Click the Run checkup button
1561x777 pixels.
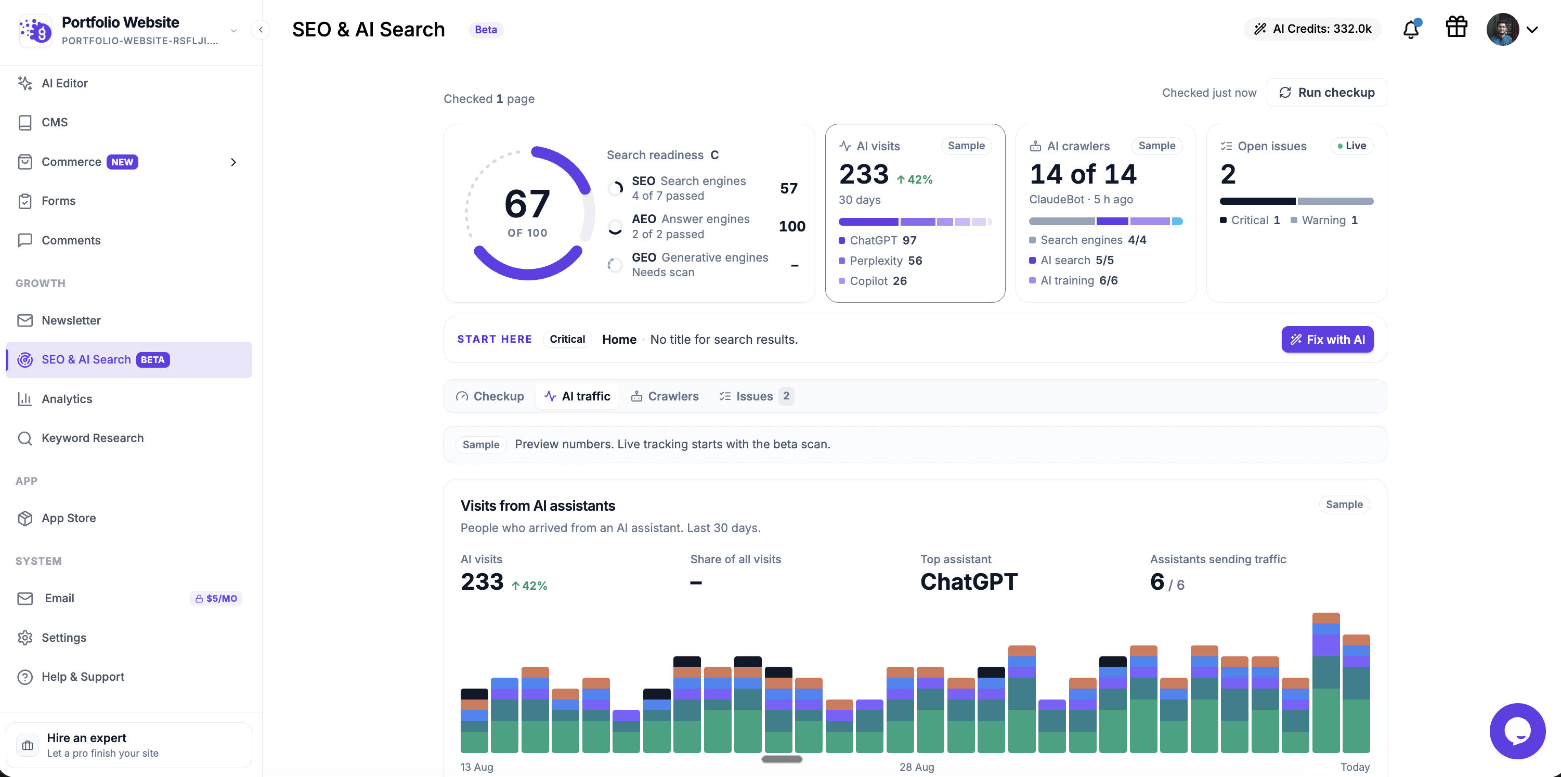click(x=1326, y=93)
